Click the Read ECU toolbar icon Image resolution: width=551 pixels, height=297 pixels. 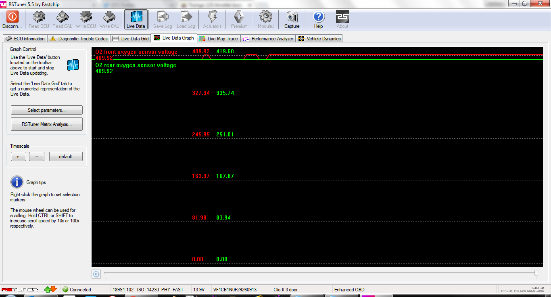coord(39,17)
